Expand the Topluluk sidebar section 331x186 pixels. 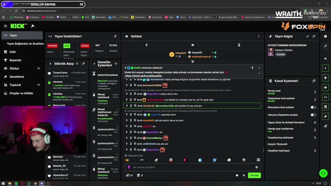pyautogui.click(x=39, y=85)
